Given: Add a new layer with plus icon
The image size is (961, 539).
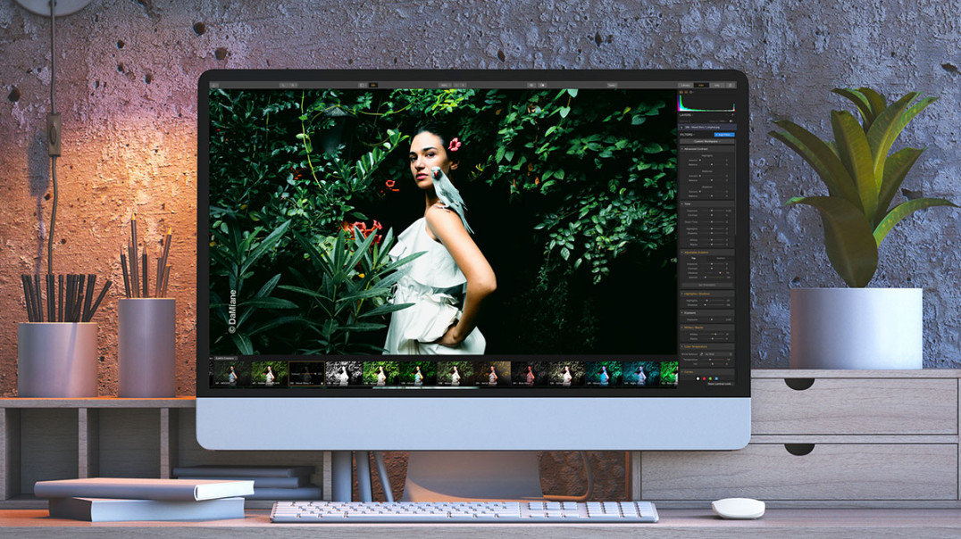Looking at the screenshot, I should (x=732, y=114).
